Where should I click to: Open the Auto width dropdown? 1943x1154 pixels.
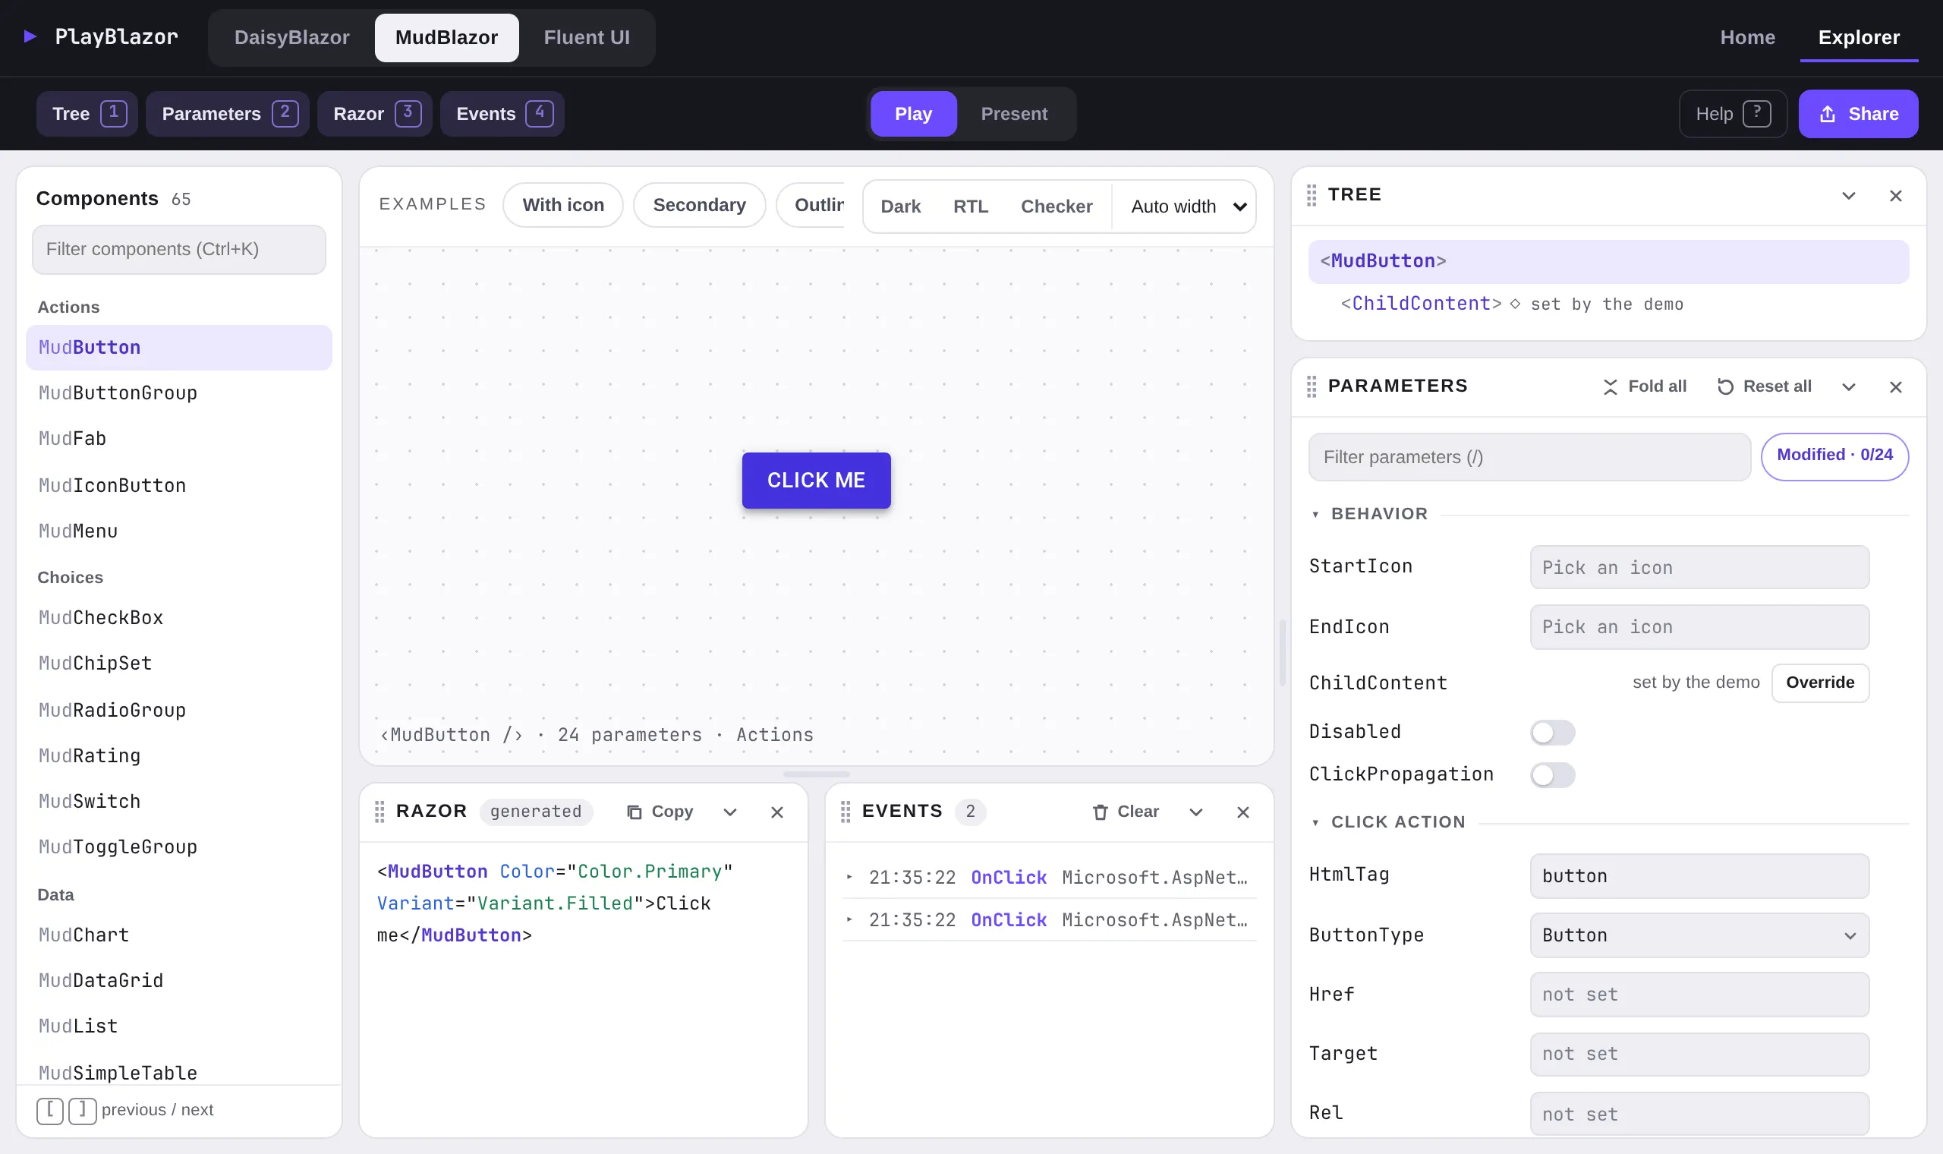(1188, 207)
